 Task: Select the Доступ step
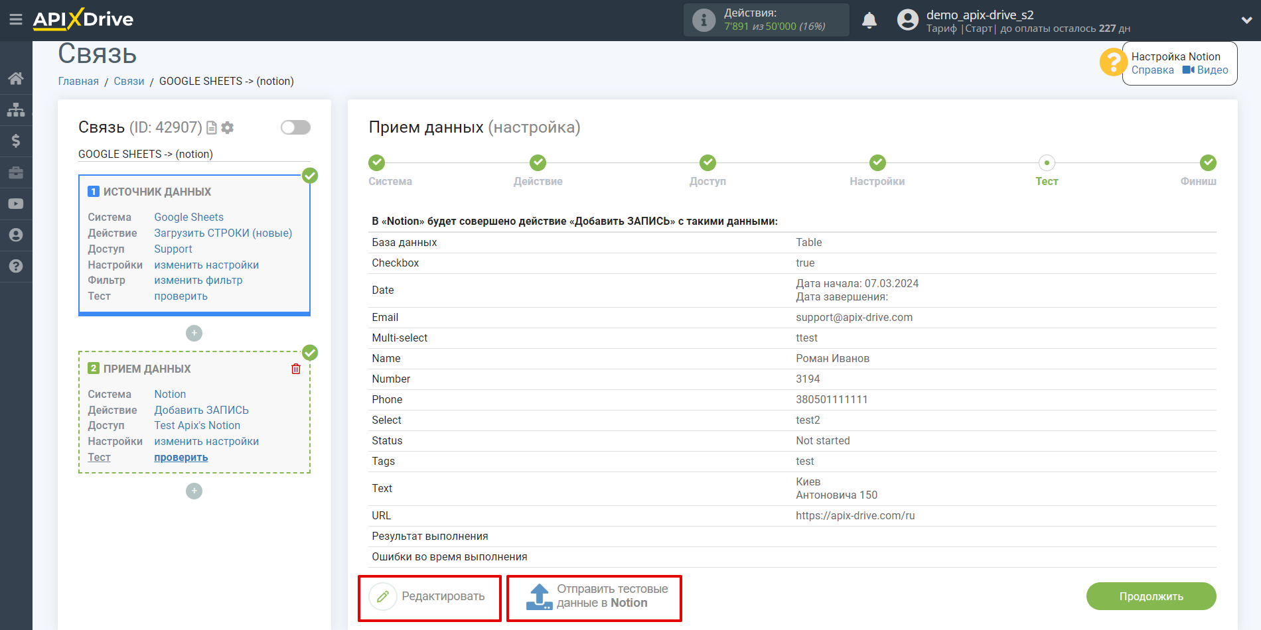[707, 162]
